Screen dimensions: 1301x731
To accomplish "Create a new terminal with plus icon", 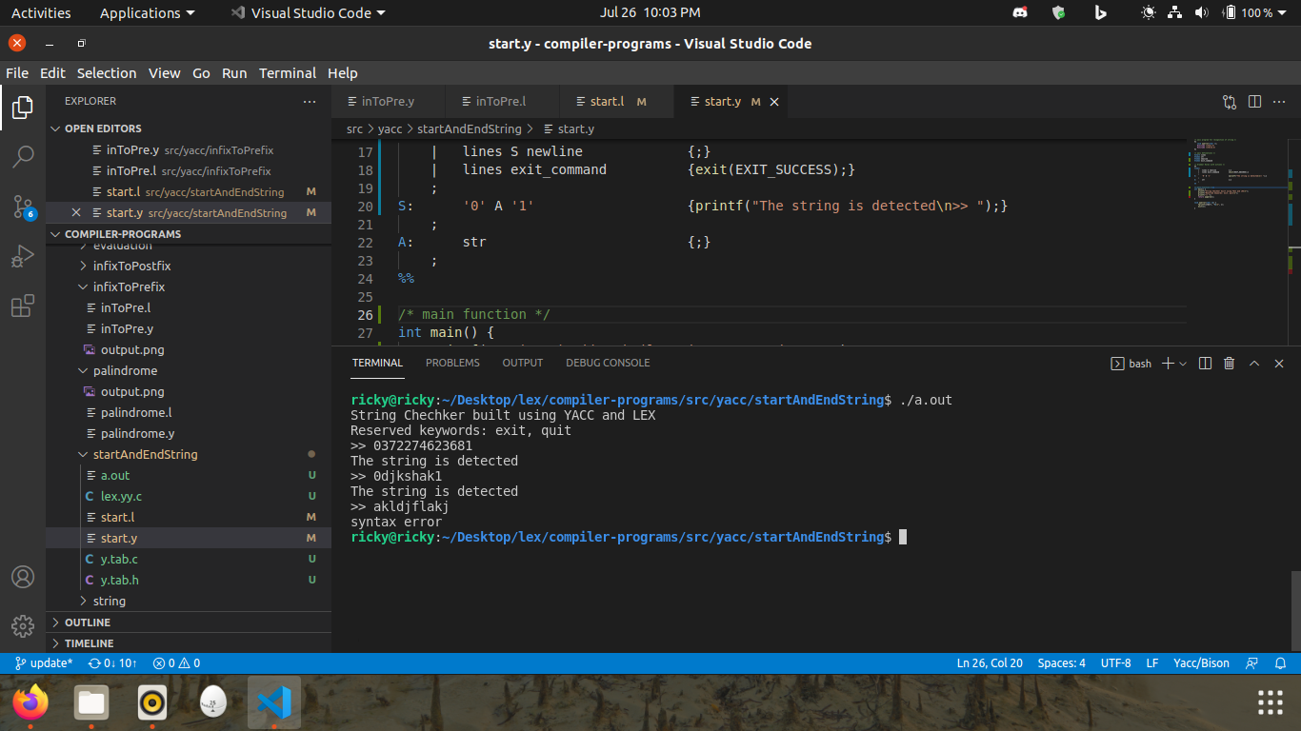I will (x=1169, y=363).
